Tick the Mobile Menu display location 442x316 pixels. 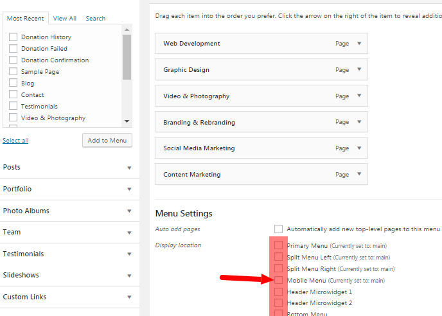click(278, 280)
